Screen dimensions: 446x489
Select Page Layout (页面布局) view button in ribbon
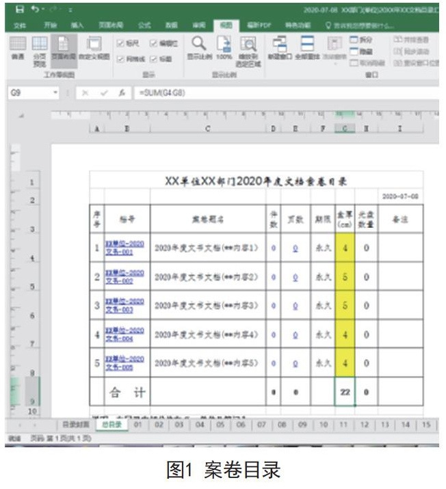click(64, 50)
